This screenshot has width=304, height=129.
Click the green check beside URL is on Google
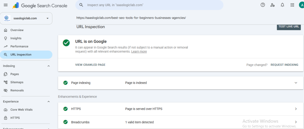(66, 43)
